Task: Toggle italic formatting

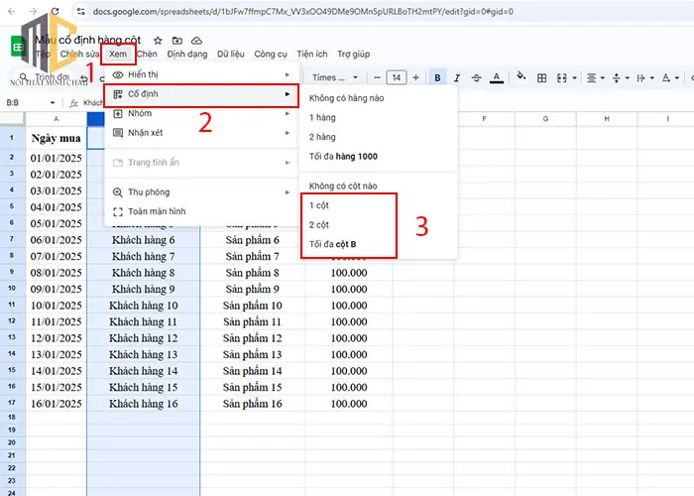Action: [457, 78]
